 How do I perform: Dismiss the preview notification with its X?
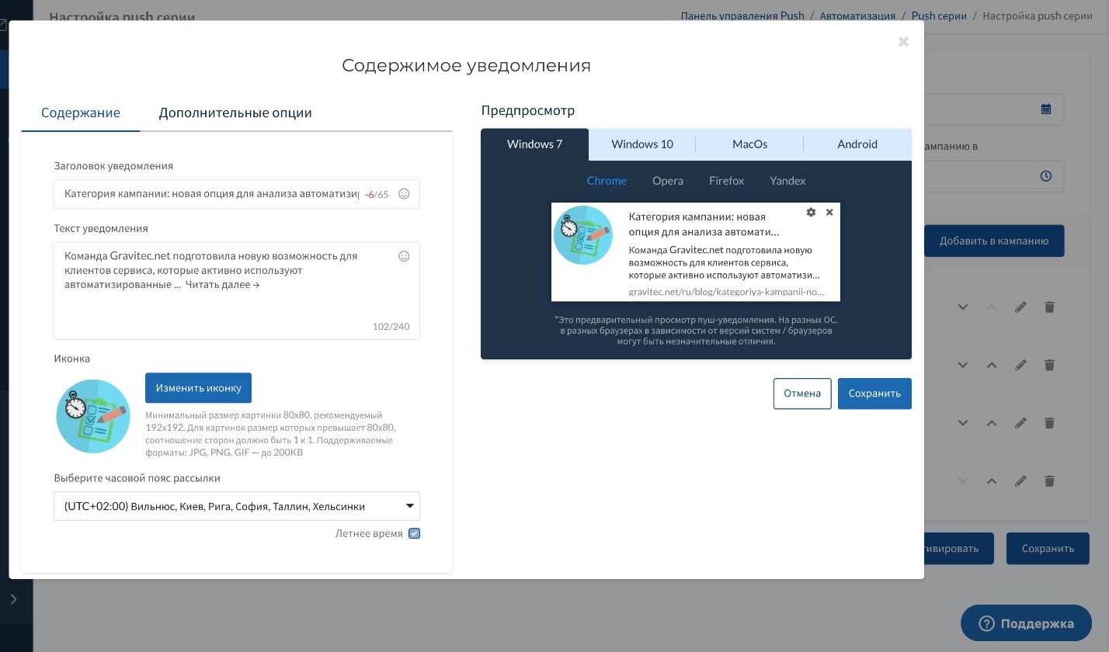(x=829, y=212)
